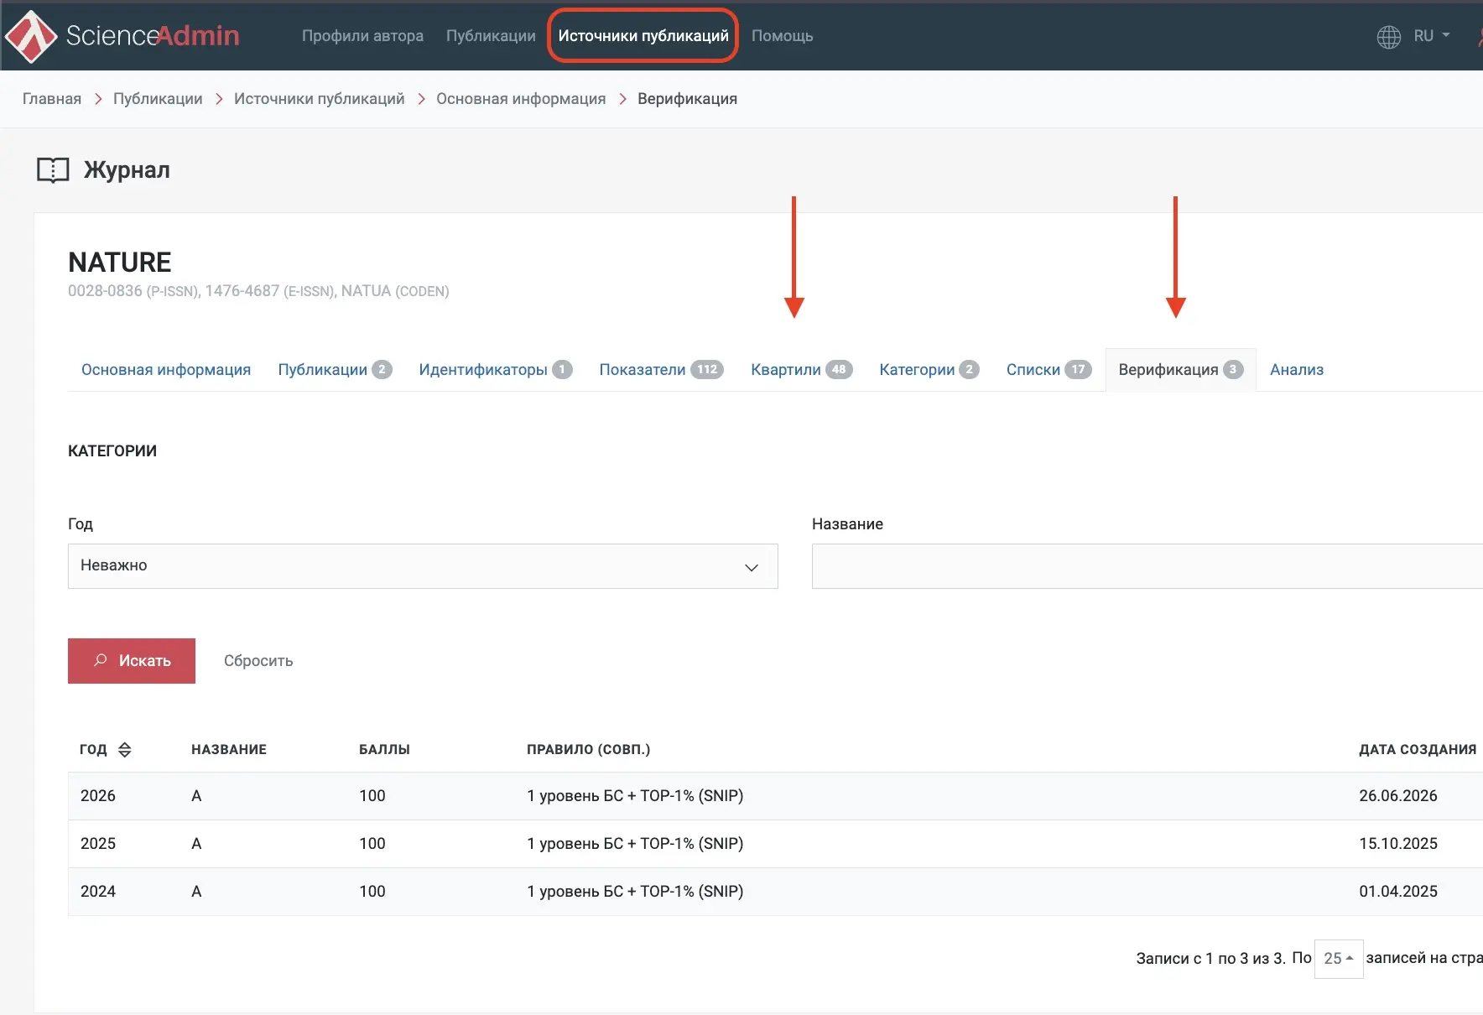Click the globe language icon
The width and height of the screenshot is (1483, 1015).
[1388, 37]
